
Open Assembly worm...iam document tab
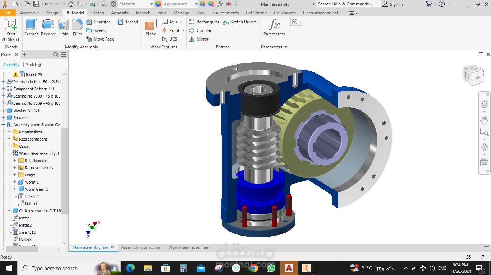(141, 247)
